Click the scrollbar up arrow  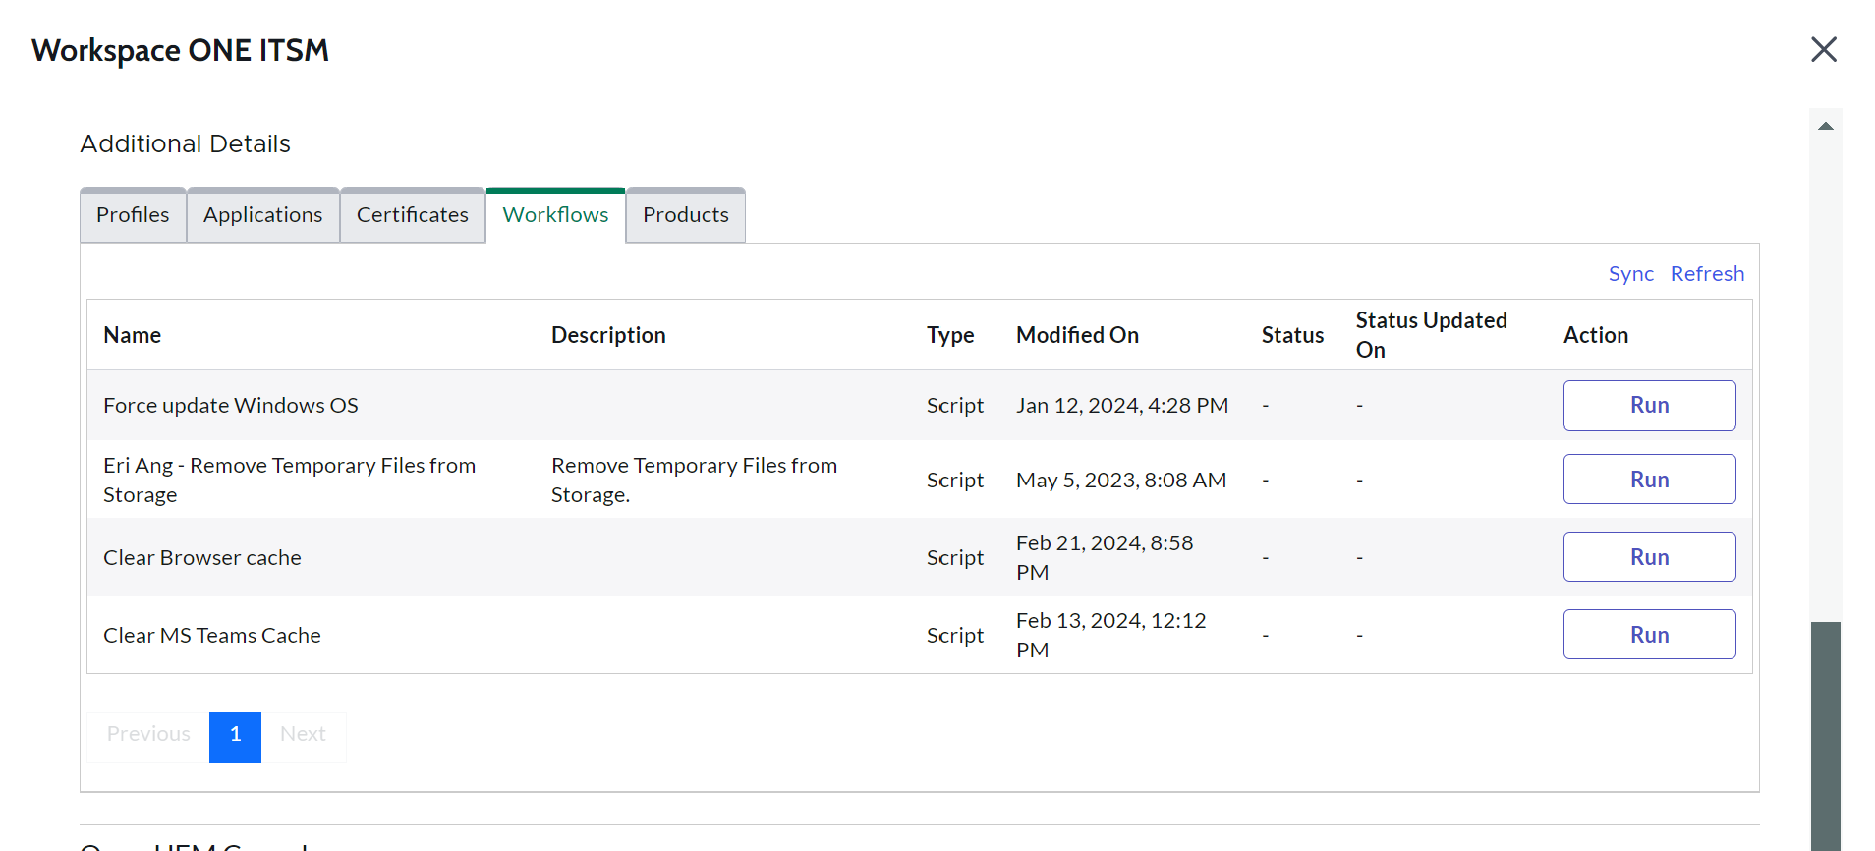click(1825, 126)
